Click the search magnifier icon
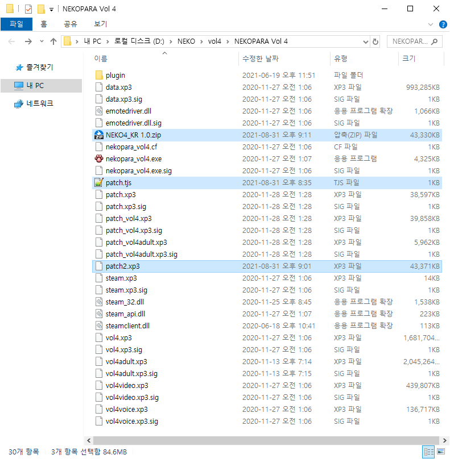 point(435,41)
